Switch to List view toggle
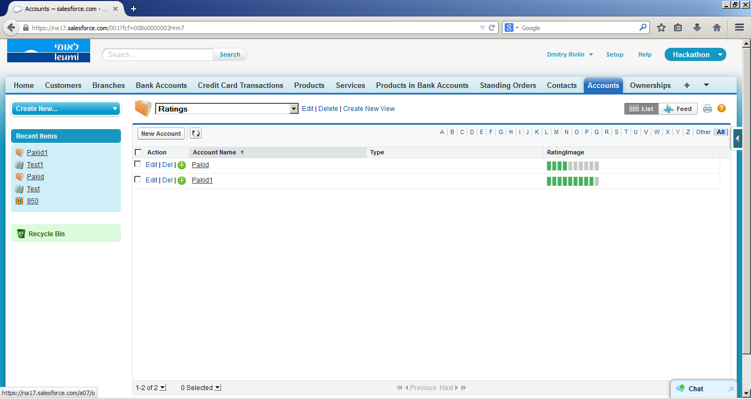The height and width of the screenshot is (400, 751). tap(642, 109)
